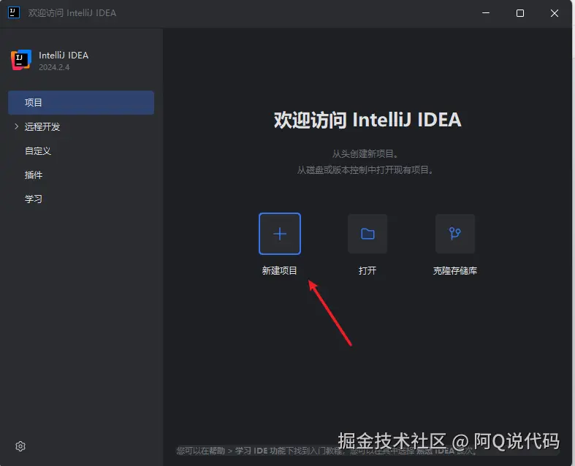Click the 克隆存储库 label

click(455, 270)
